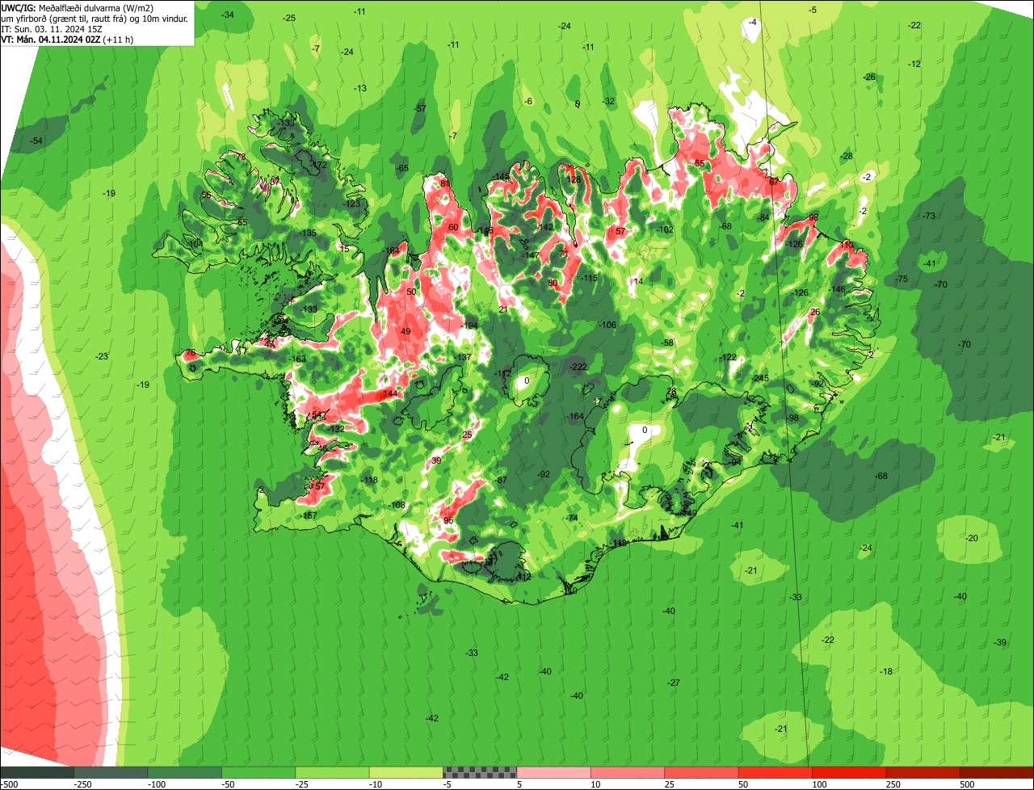Click the map value '-65' off the north coast
Screen dimensions: 1034x790
pos(402,168)
